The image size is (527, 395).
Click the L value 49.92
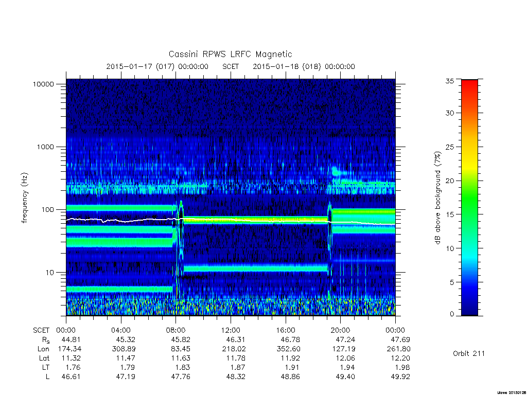pyautogui.click(x=400, y=376)
